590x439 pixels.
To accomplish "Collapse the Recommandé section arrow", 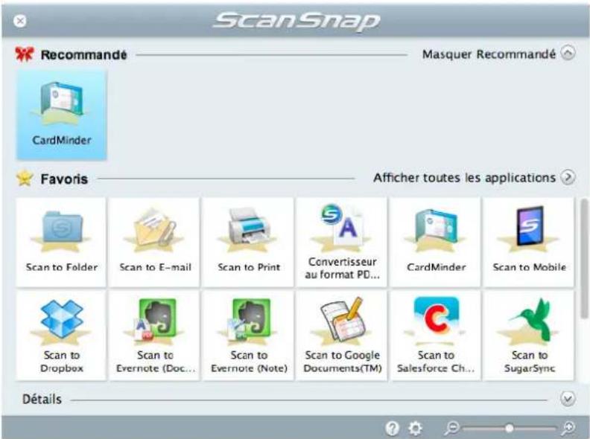I will [568, 54].
